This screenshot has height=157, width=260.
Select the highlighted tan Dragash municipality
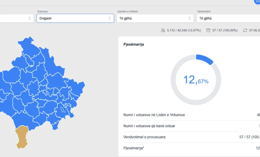pos(22,137)
